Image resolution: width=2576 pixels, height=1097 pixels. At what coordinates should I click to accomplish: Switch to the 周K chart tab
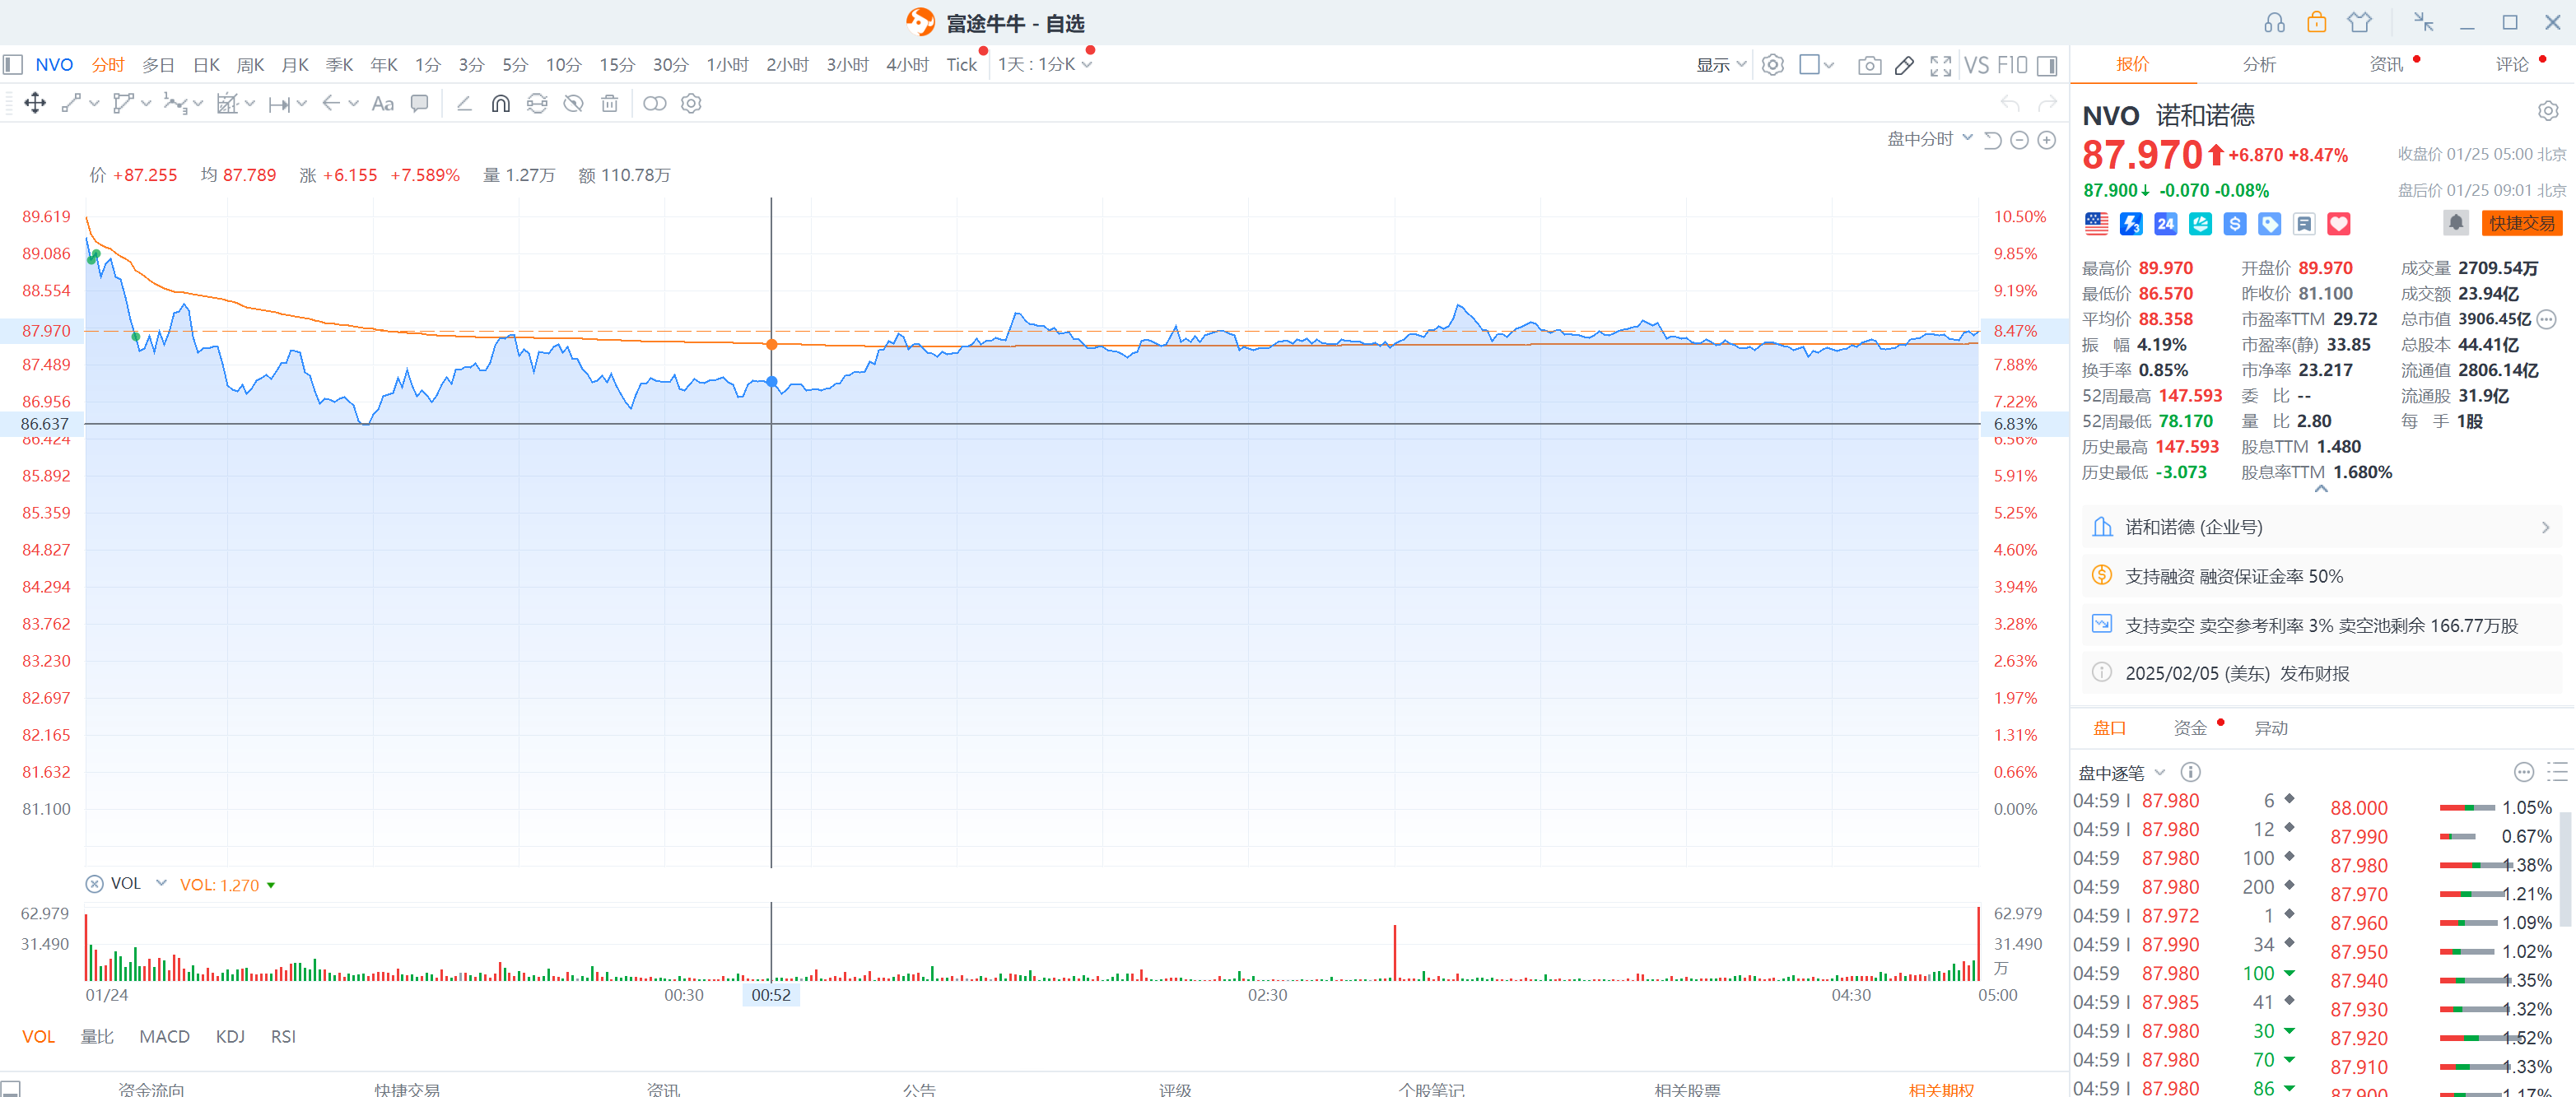[250, 65]
